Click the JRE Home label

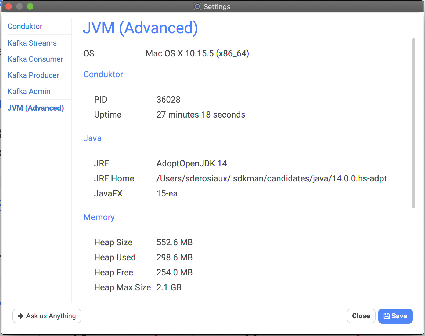click(114, 178)
